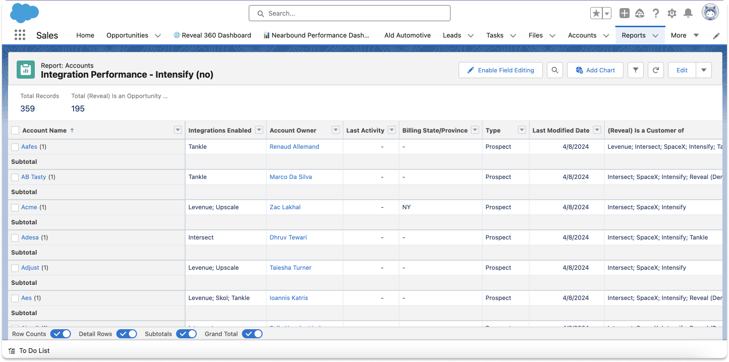Open Last Activity column menu

pos(391,130)
